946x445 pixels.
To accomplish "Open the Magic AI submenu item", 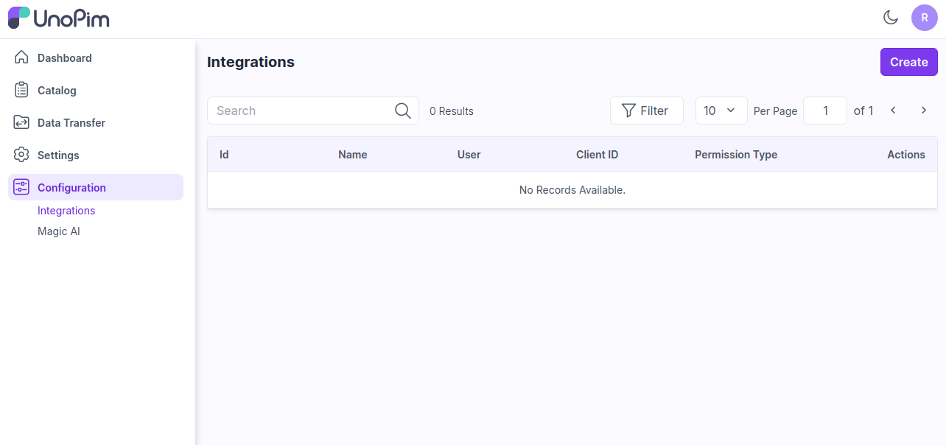I will [59, 231].
